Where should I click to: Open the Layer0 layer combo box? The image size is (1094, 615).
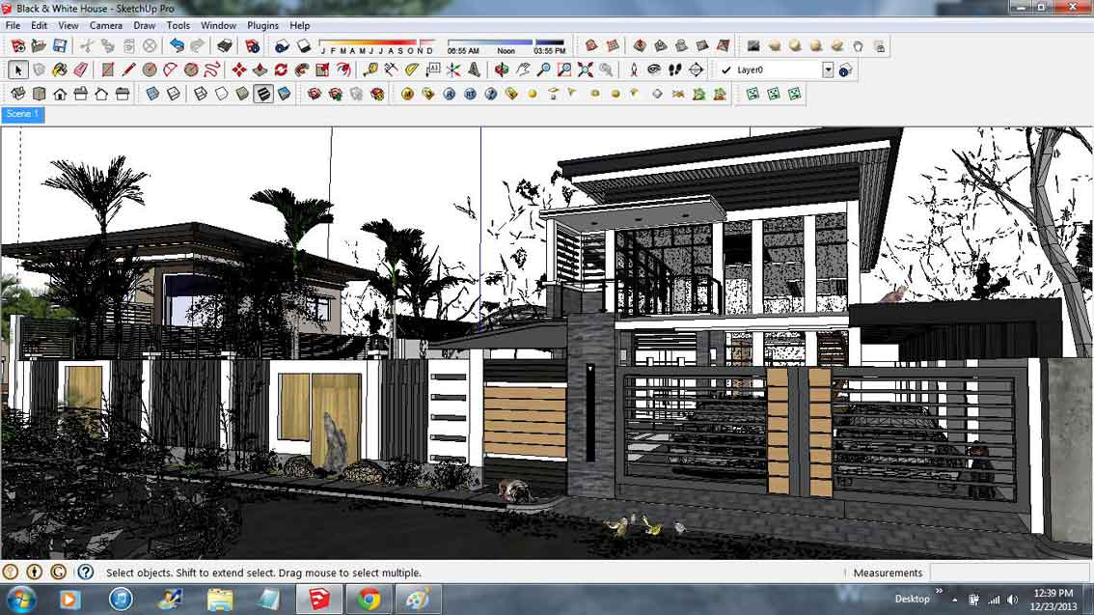pos(777,70)
